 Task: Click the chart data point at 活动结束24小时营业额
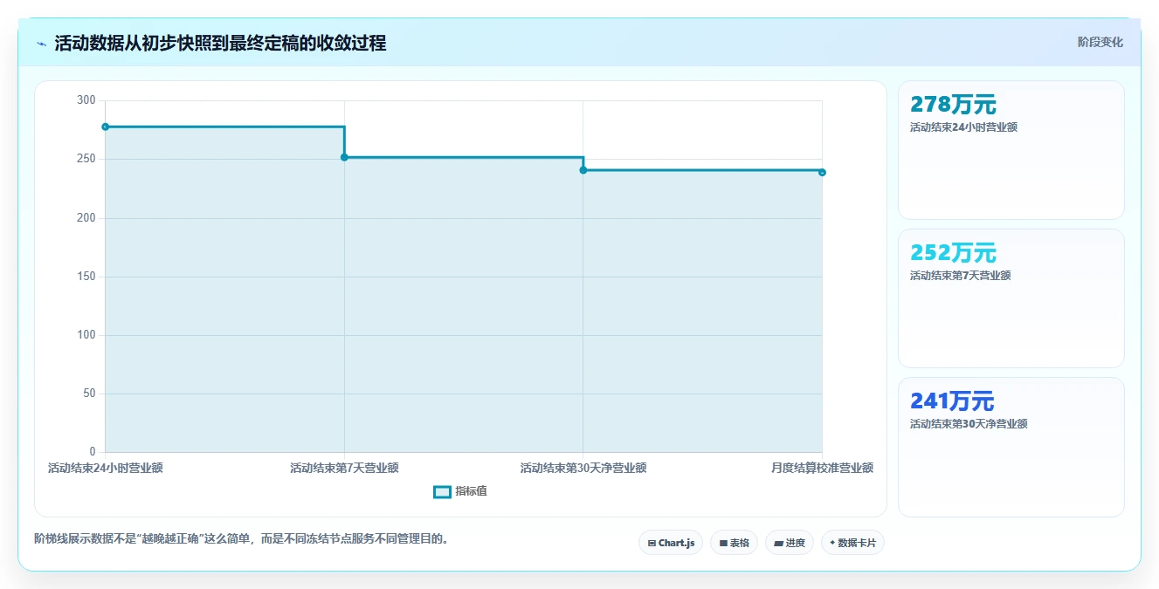pyautogui.click(x=106, y=127)
